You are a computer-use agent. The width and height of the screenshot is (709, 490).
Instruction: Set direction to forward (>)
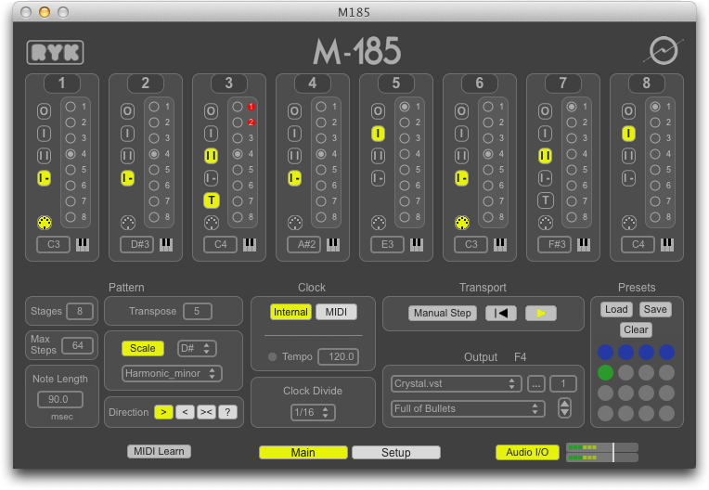[163, 412]
